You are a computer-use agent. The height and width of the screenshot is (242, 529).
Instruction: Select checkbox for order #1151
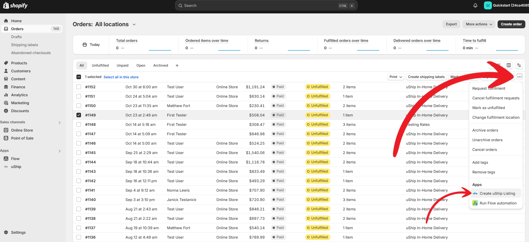pos(79,96)
